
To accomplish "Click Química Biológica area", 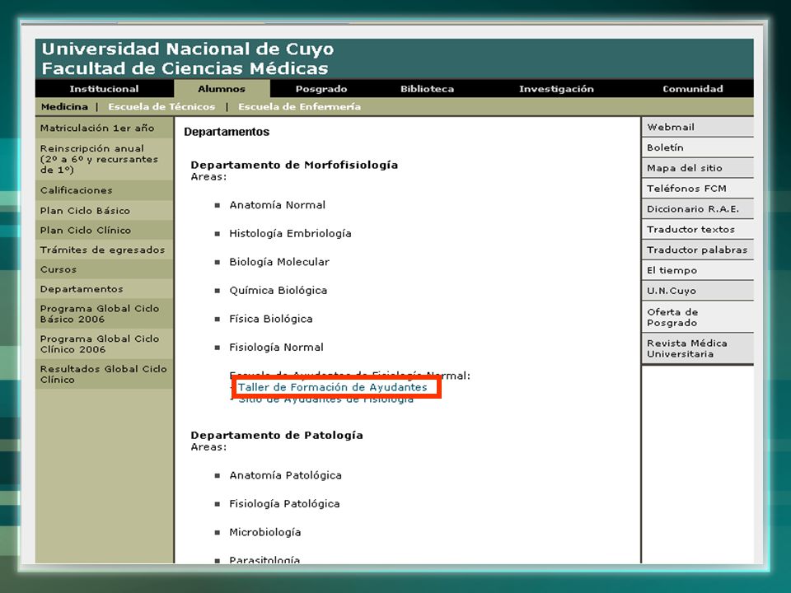I will [278, 291].
